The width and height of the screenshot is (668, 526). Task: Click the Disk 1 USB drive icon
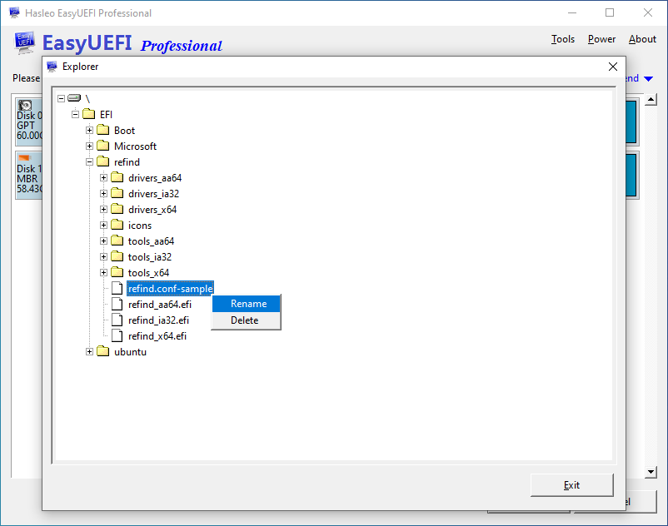(25, 158)
